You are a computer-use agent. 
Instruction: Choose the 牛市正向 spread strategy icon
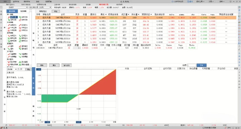[x=9, y=28]
